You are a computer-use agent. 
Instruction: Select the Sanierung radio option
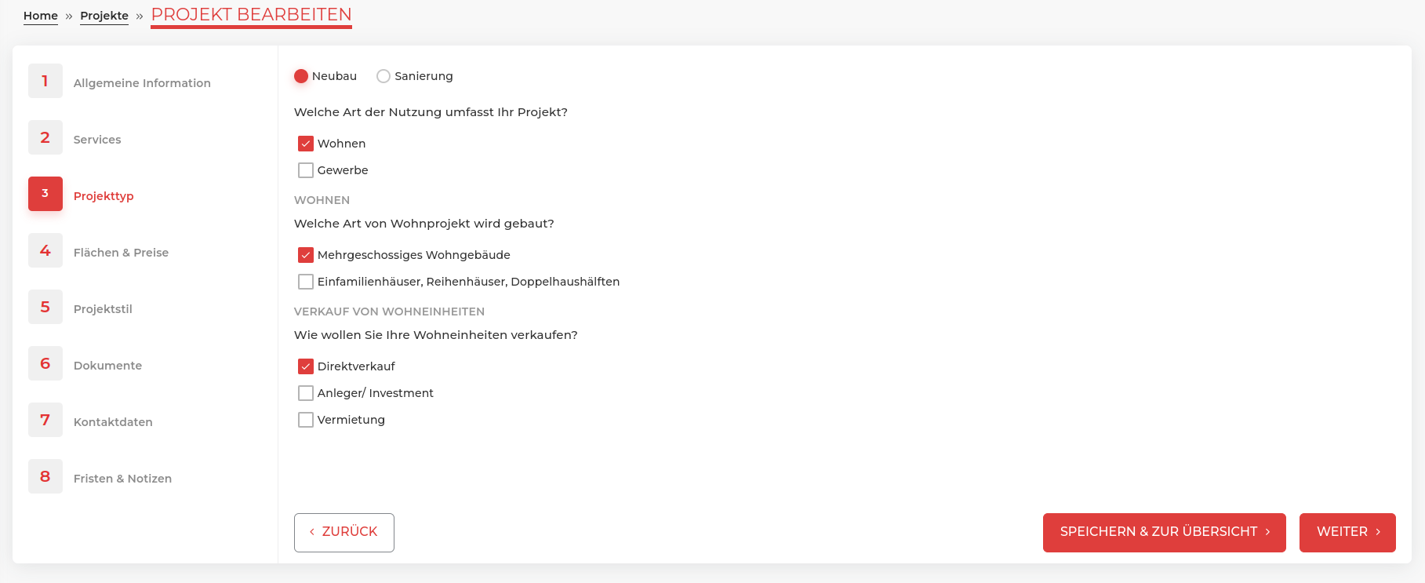tap(384, 76)
